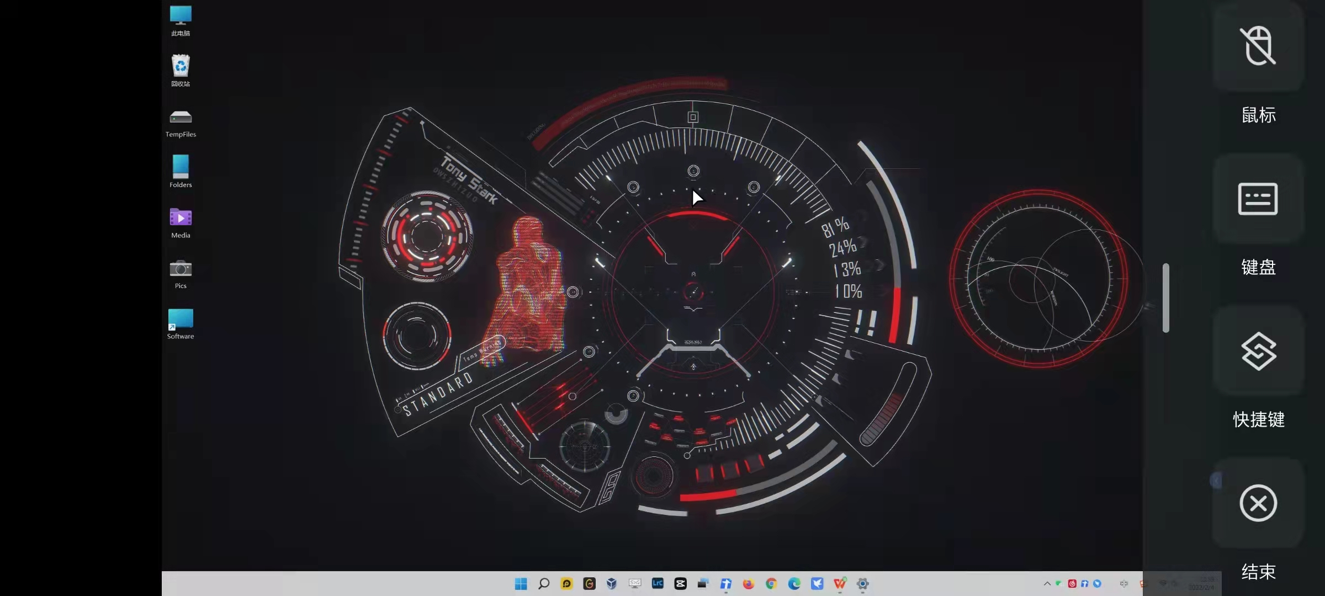This screenshot has width=1325, height=596.
Task: Open taskbar Search magnifier
Action: pos(544,584)
